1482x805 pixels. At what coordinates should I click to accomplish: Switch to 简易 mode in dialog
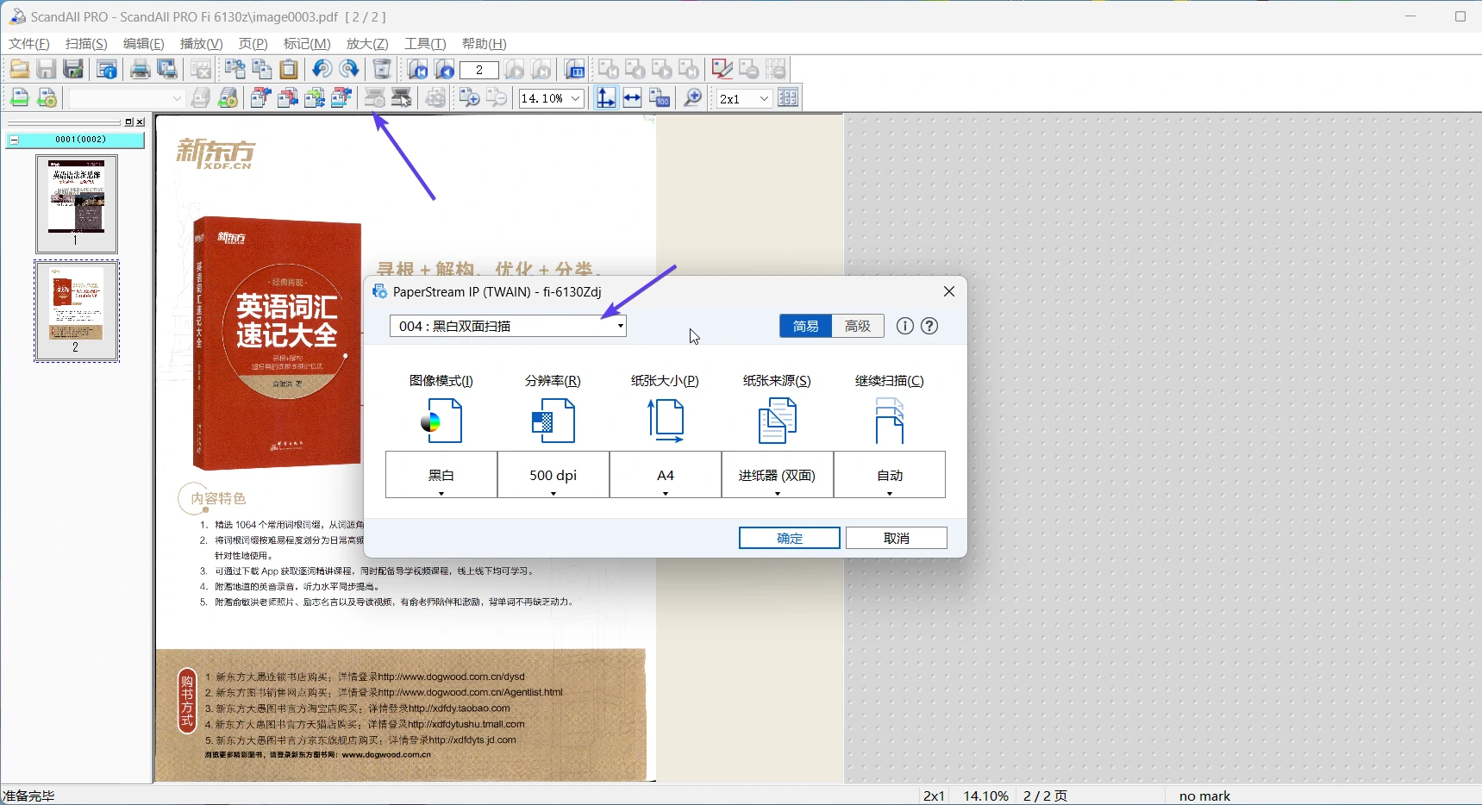tap(806, 326)
